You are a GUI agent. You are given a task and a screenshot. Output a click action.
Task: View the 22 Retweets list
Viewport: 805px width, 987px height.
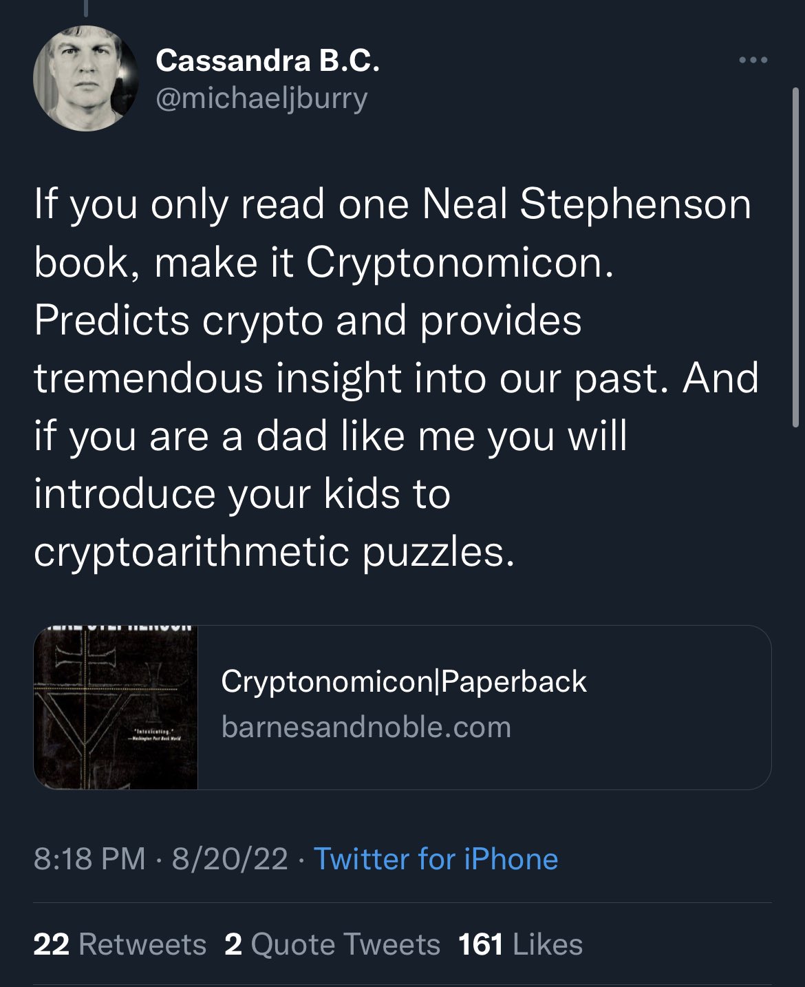tap(120, 944)
